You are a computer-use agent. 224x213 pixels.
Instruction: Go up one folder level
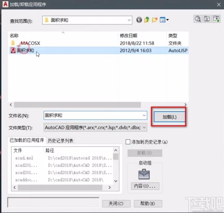click(x=147, y=20)
